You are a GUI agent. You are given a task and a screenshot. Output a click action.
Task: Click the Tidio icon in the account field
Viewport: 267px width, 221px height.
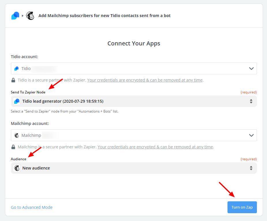tap(16, 69)
